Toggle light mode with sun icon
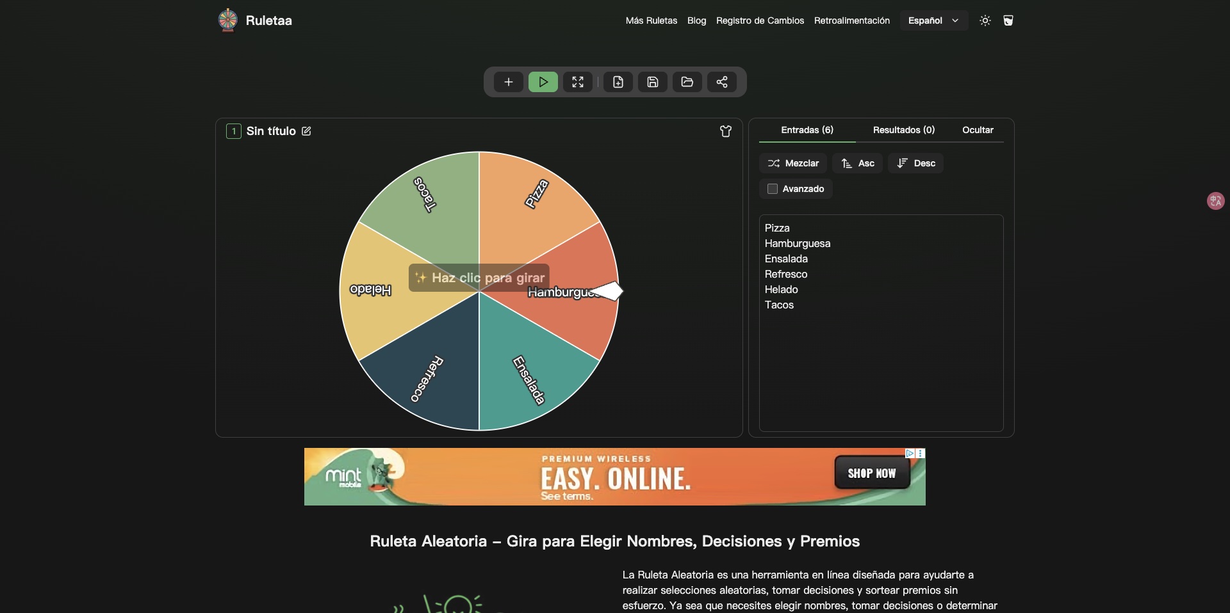Image resolution: width=1230 pixels, height=613 pixels. 985,20
